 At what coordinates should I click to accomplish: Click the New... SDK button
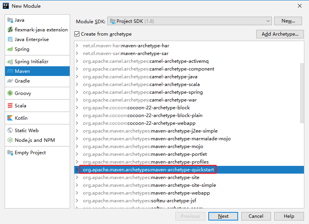click(288, 21)
